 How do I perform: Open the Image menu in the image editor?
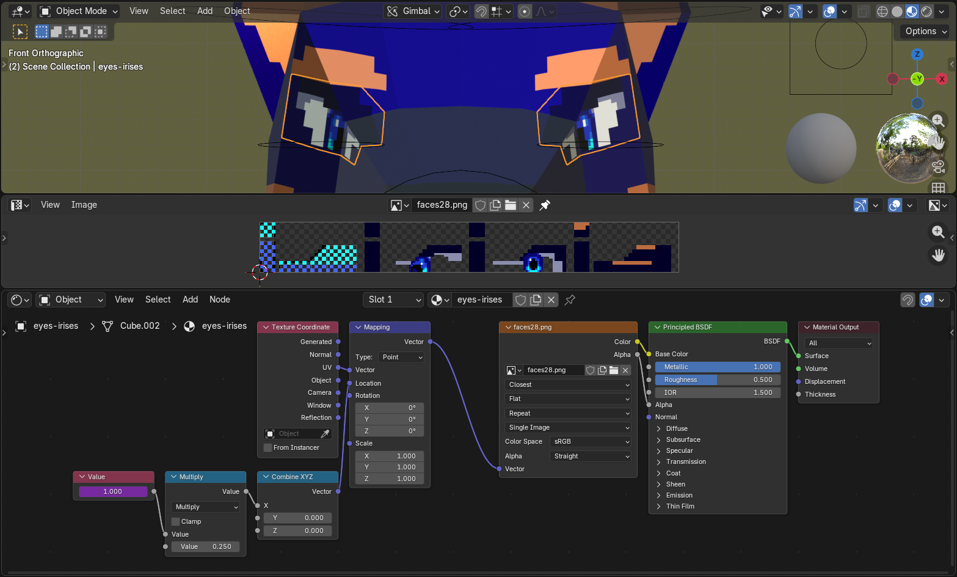[84, 205]
